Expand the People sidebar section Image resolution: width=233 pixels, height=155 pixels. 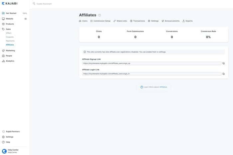[9, 56]
